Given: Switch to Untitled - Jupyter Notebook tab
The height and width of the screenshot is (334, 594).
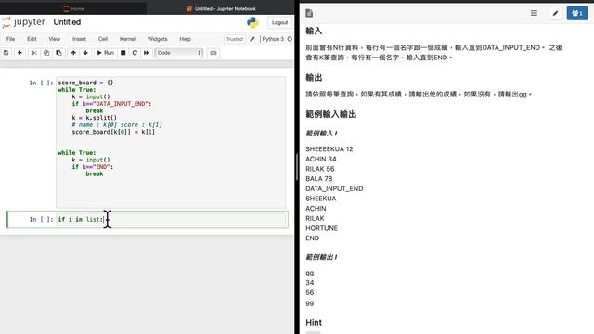Looking at the screenshot, I should click(x=221, y=8).
